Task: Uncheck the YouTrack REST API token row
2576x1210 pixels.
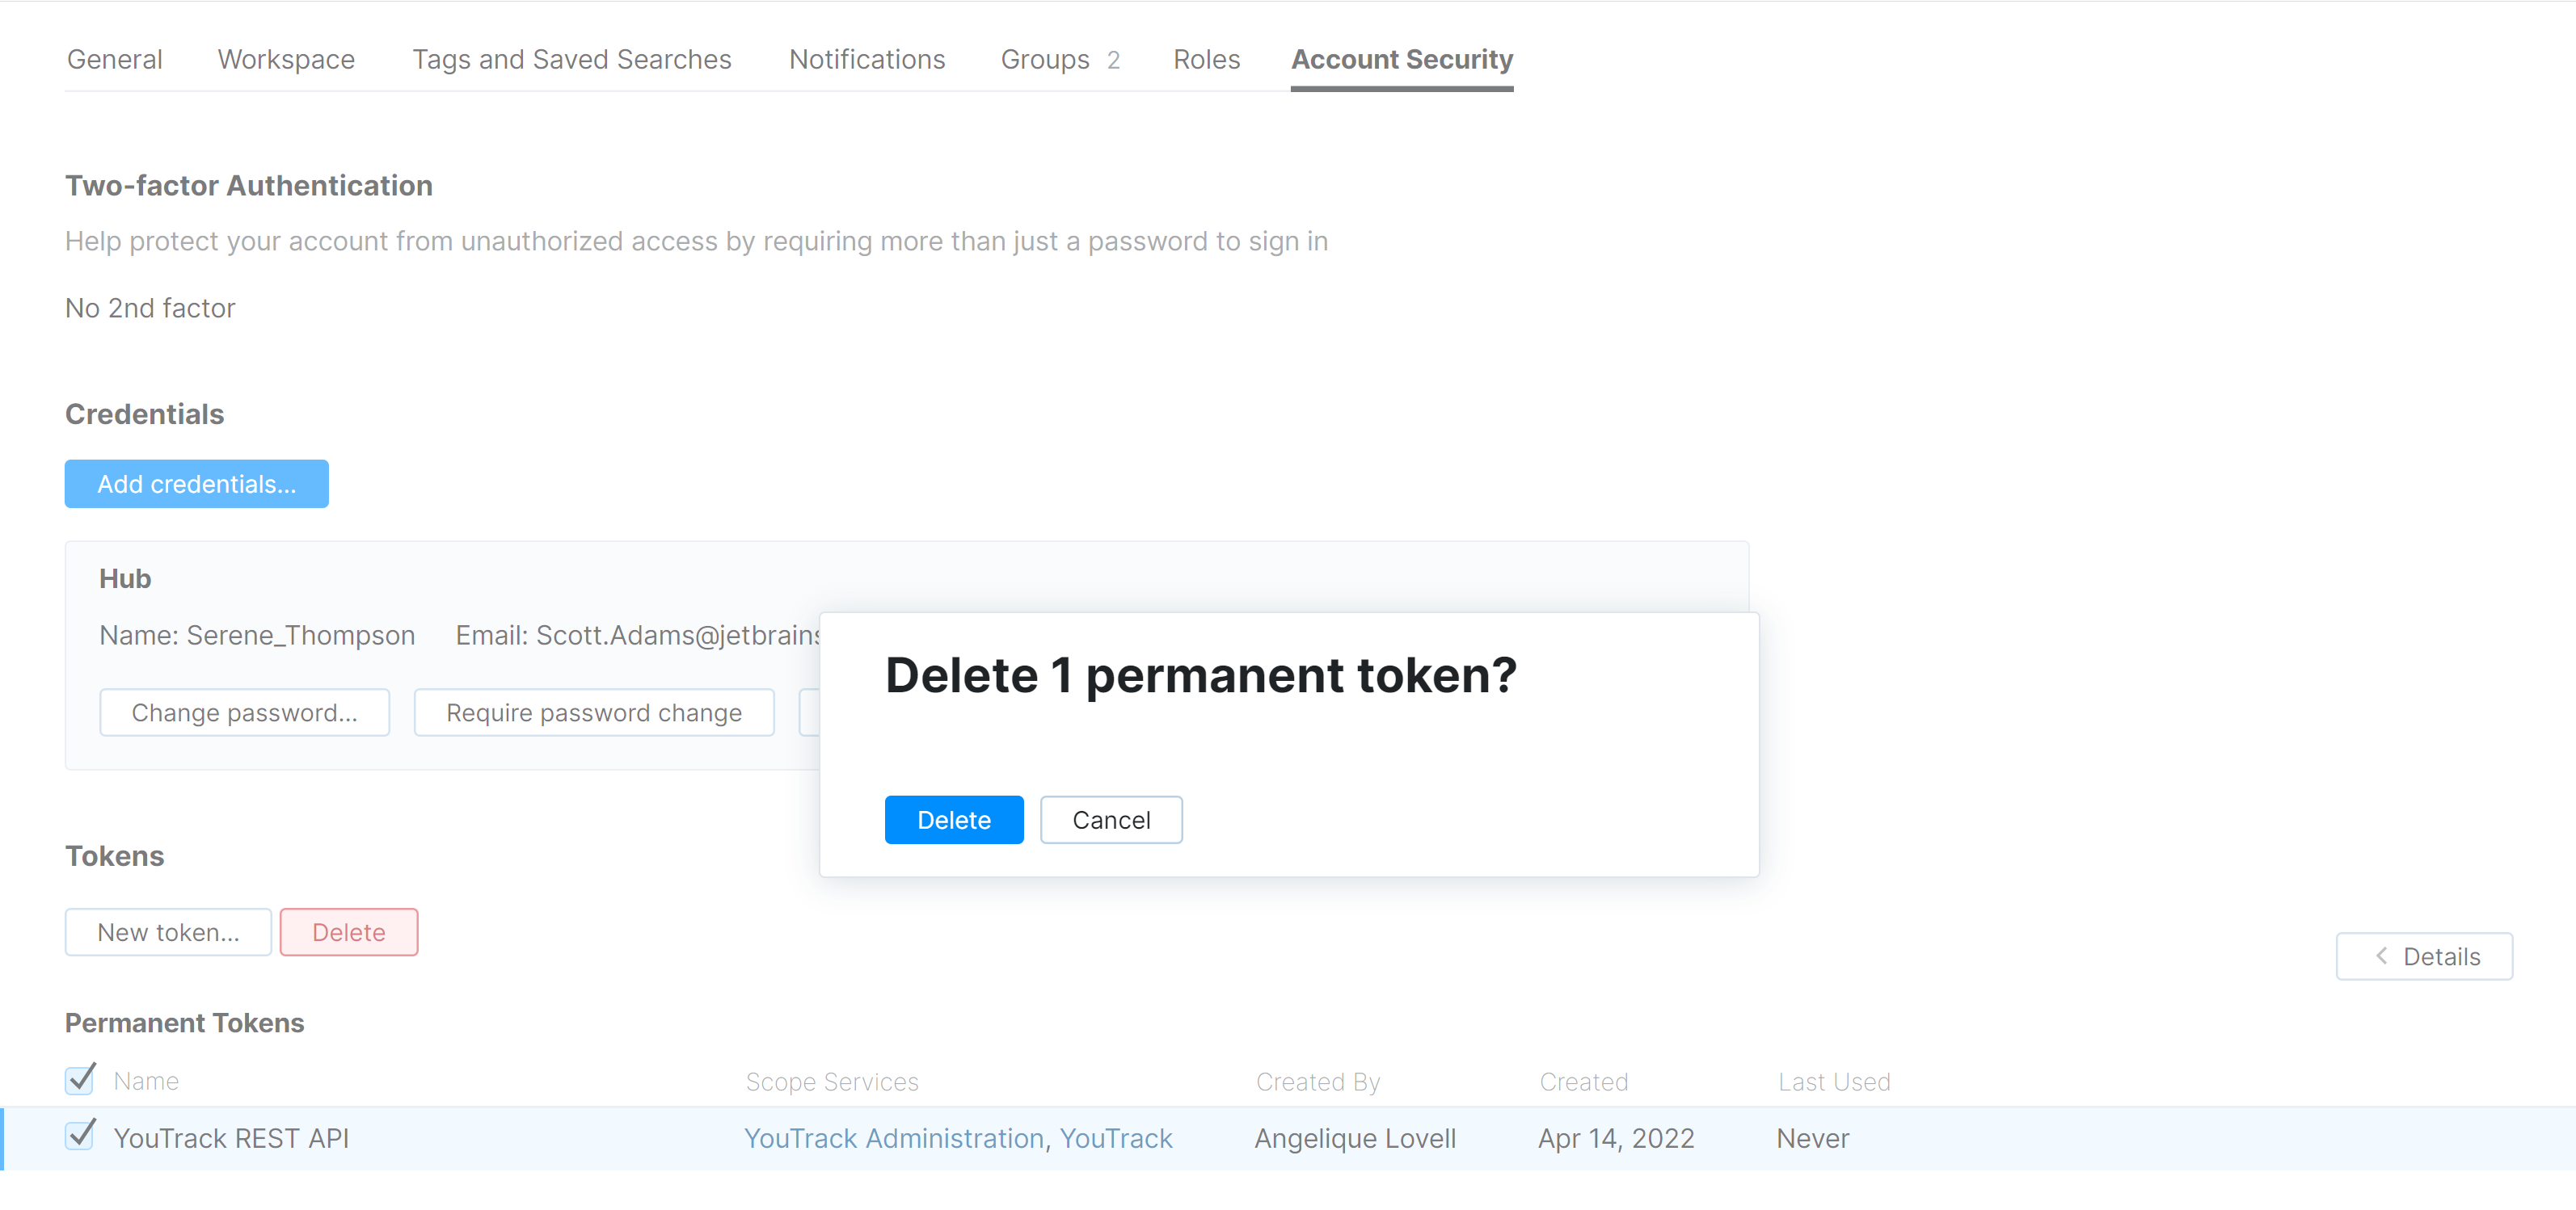Action: pos(80,1137)
